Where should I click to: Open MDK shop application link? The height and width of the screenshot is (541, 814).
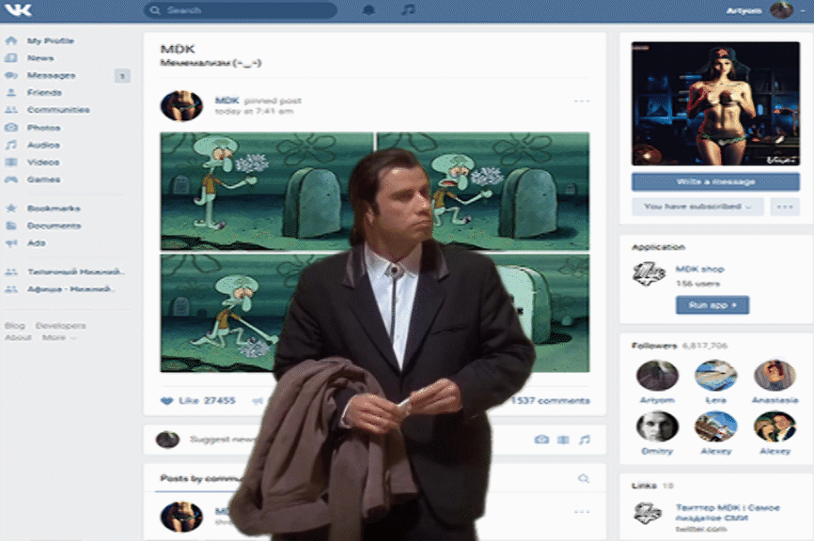699,269
